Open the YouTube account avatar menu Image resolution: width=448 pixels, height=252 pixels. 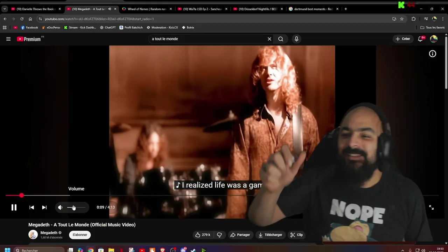434,39
